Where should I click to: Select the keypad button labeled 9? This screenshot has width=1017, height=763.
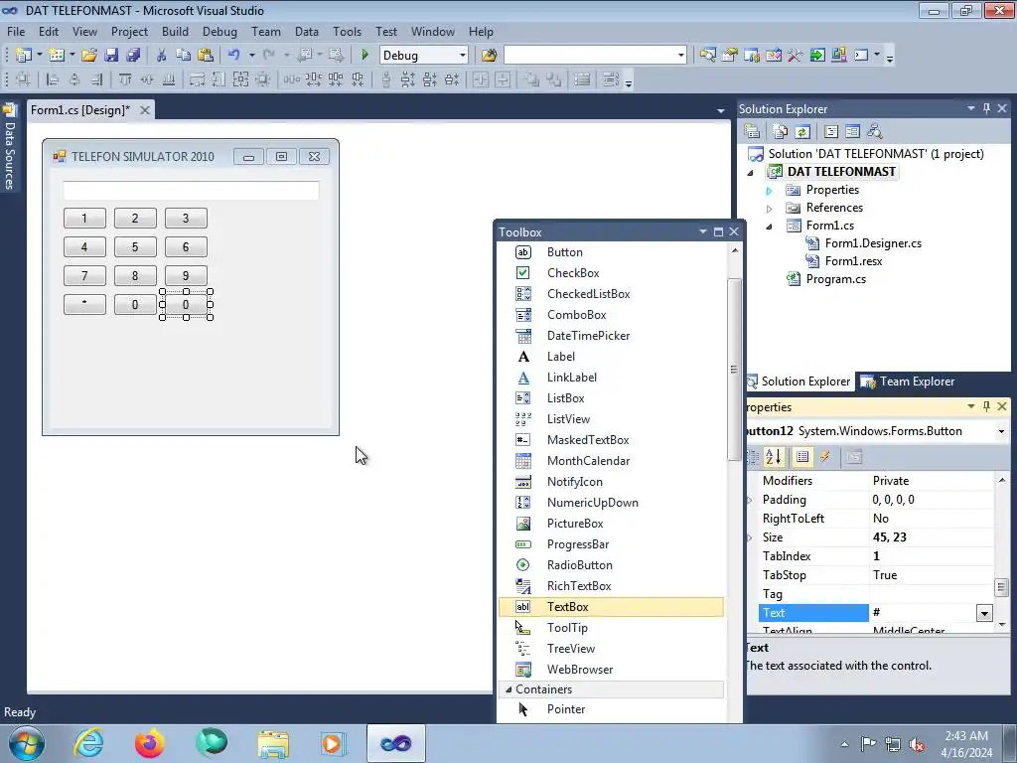186,275
